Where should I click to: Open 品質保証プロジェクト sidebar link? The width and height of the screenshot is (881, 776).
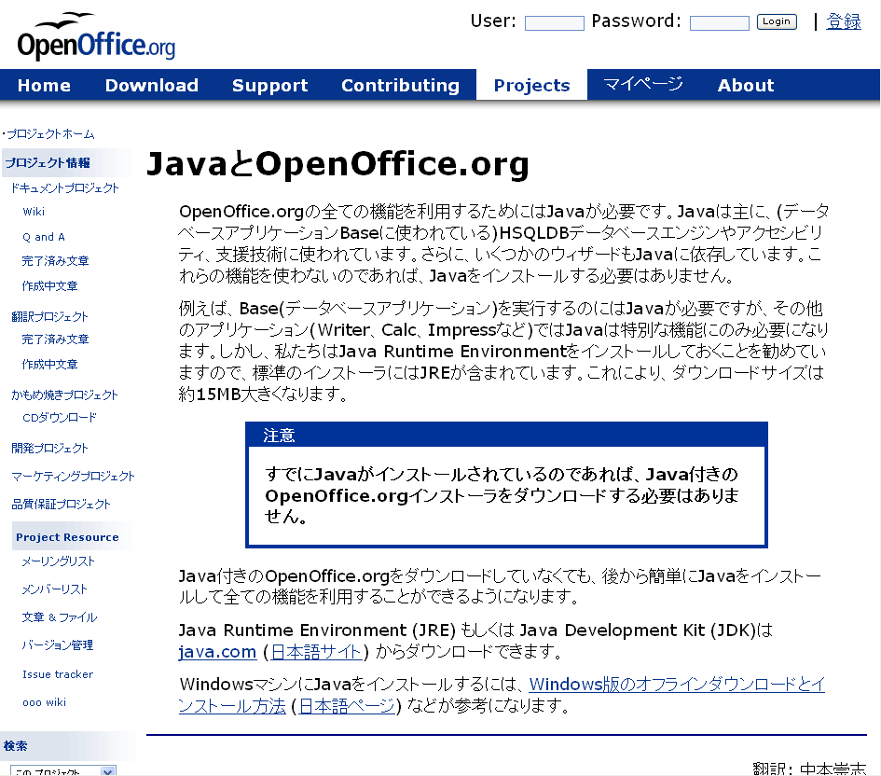tap(61, 505)
